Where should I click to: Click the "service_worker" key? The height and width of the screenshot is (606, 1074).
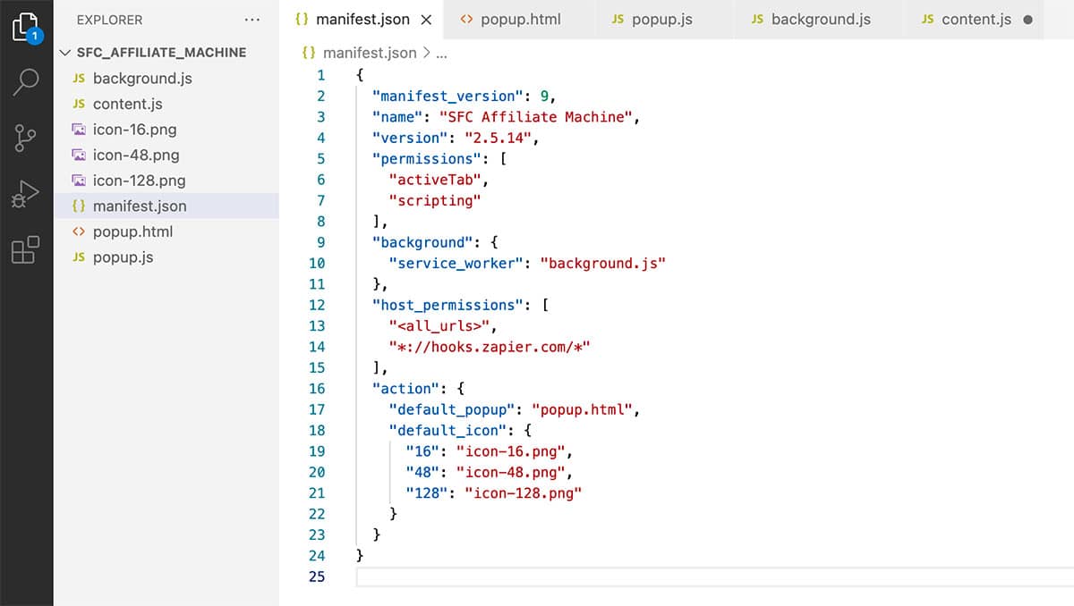456,263
